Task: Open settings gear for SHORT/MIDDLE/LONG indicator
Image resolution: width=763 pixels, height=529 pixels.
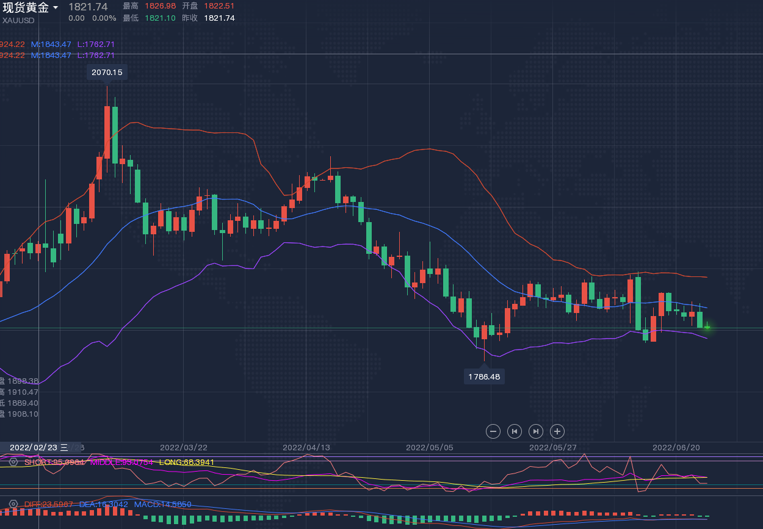Action: coord(13,462)
